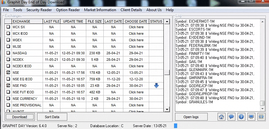
Task: Open the Market Information menu
Action: tap(100, 10)
